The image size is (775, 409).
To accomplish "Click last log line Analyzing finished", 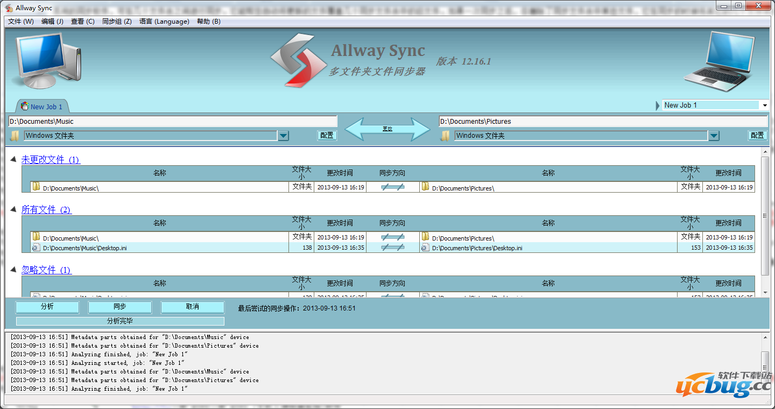I will [x=99, y=389].
